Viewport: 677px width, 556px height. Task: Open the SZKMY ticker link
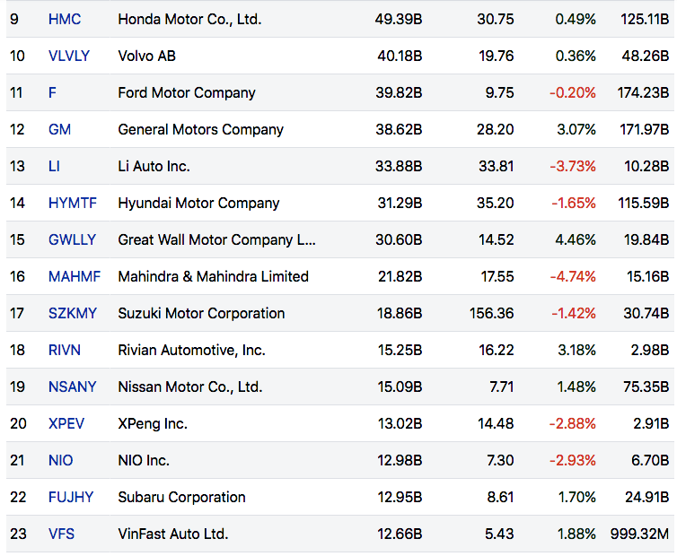[71, 313]
